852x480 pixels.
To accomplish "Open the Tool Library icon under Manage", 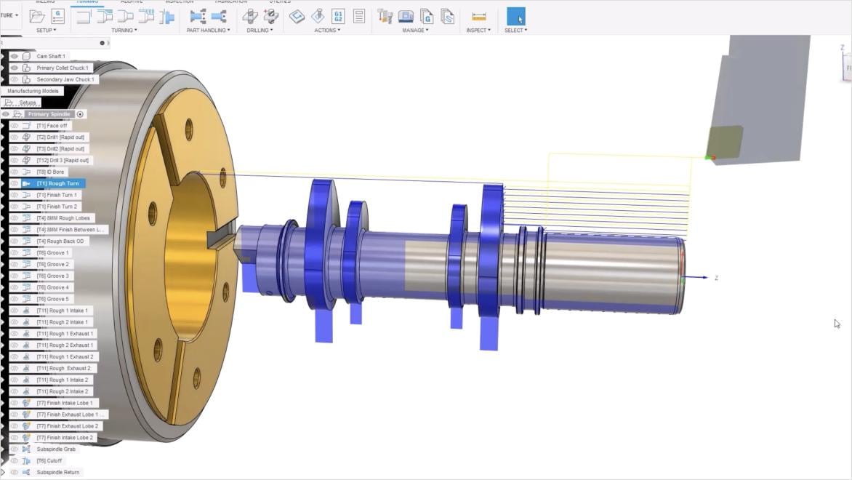I will [384, 16].
